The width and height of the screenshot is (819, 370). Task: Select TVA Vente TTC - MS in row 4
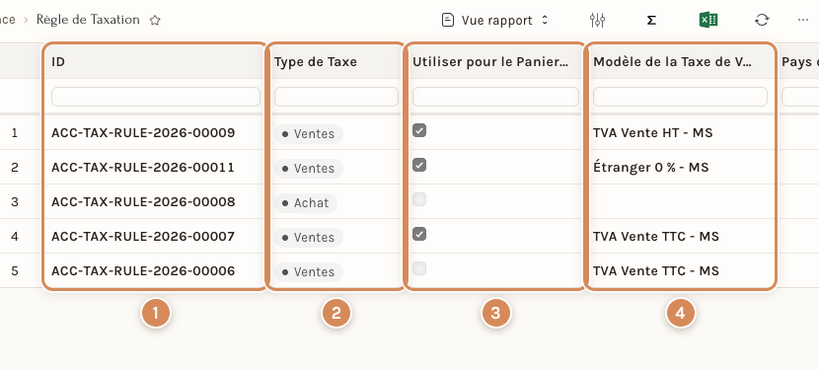[x=656, y=236]
